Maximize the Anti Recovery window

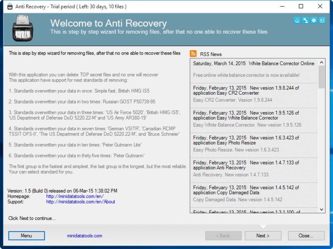(301, 6)
